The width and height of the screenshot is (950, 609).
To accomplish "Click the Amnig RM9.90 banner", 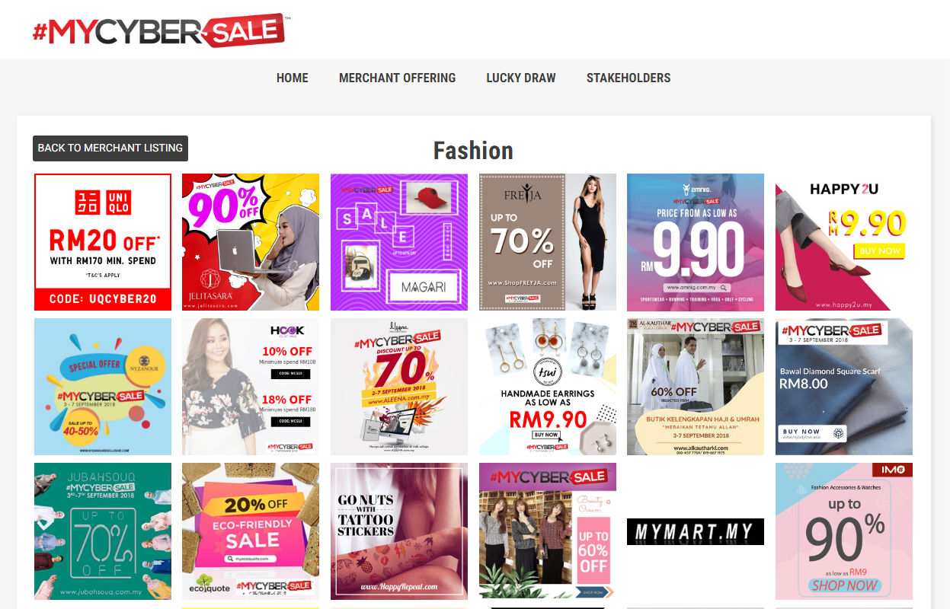I will [x=696, y=242].
